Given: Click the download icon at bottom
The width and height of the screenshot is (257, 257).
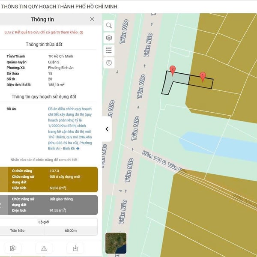Looking at the screenshot, I should pos(75,248).
